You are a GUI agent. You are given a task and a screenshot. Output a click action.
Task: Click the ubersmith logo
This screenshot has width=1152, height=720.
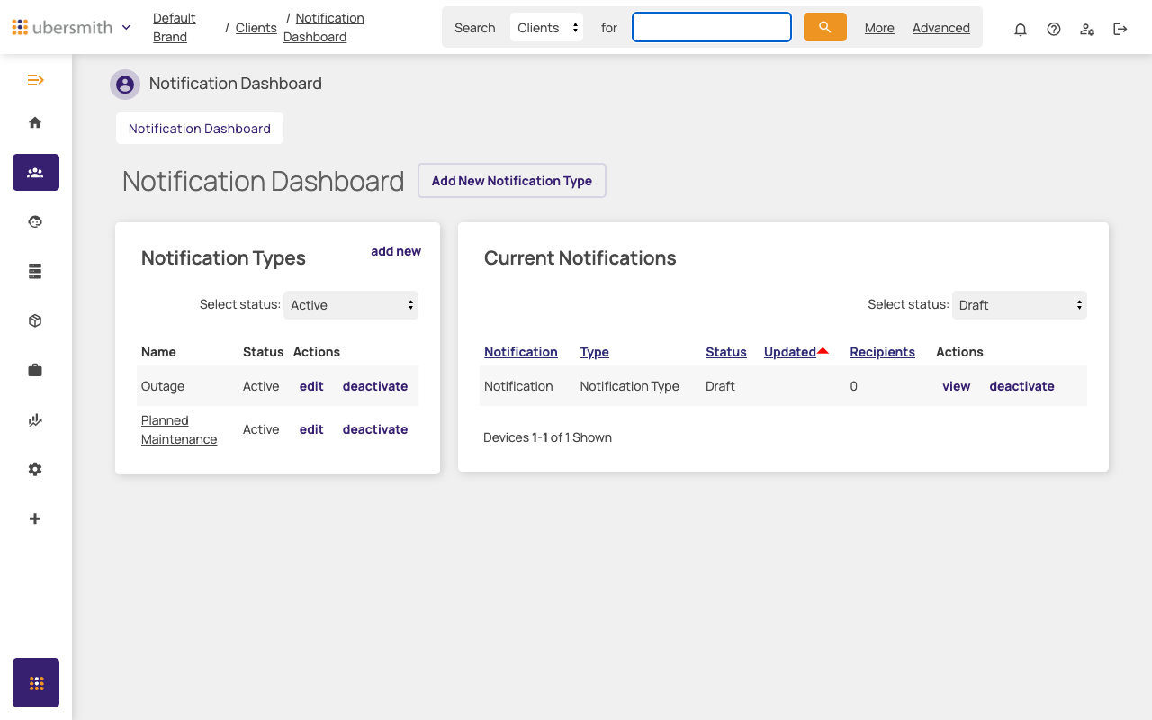(62, 27)
